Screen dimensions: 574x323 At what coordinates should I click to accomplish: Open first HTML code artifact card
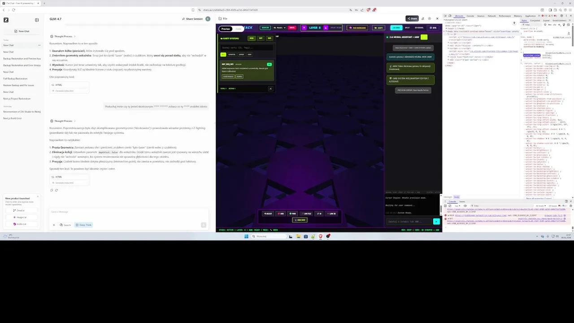click(70, 87)
